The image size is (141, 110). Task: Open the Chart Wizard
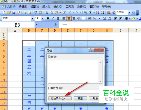click(x=109, y=12)
